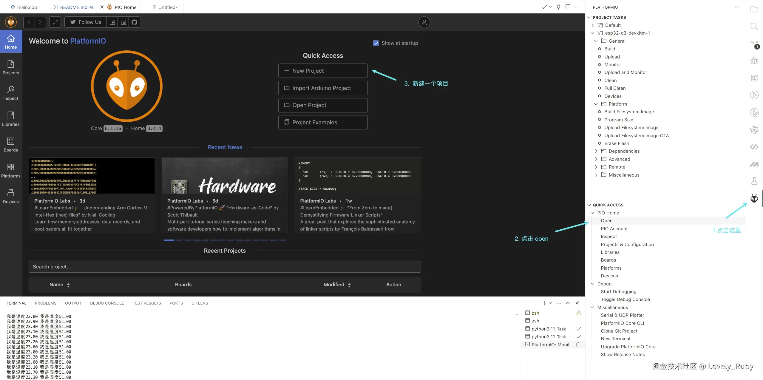Screen dimensions: 763x380
Task: Open the Boards section in sidebar
Action: click(x=11, y=145)
